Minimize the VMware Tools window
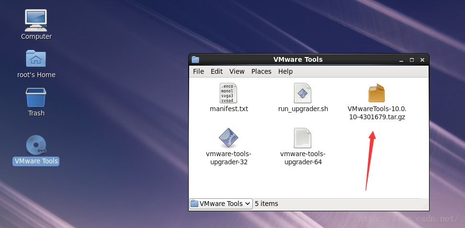 click(401, 60)
